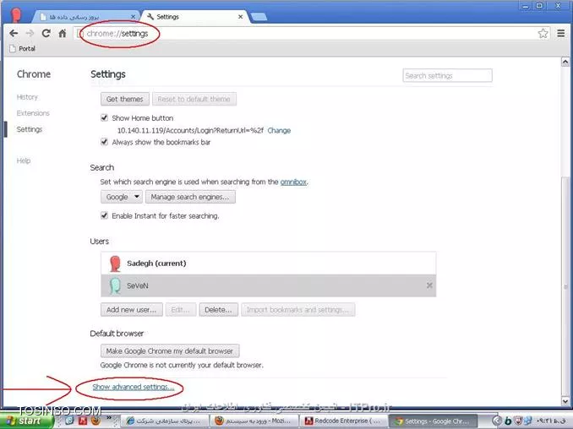
Task: Click the scrollbar down arrow
Action: pyautogui.click(x=565, y=401)
